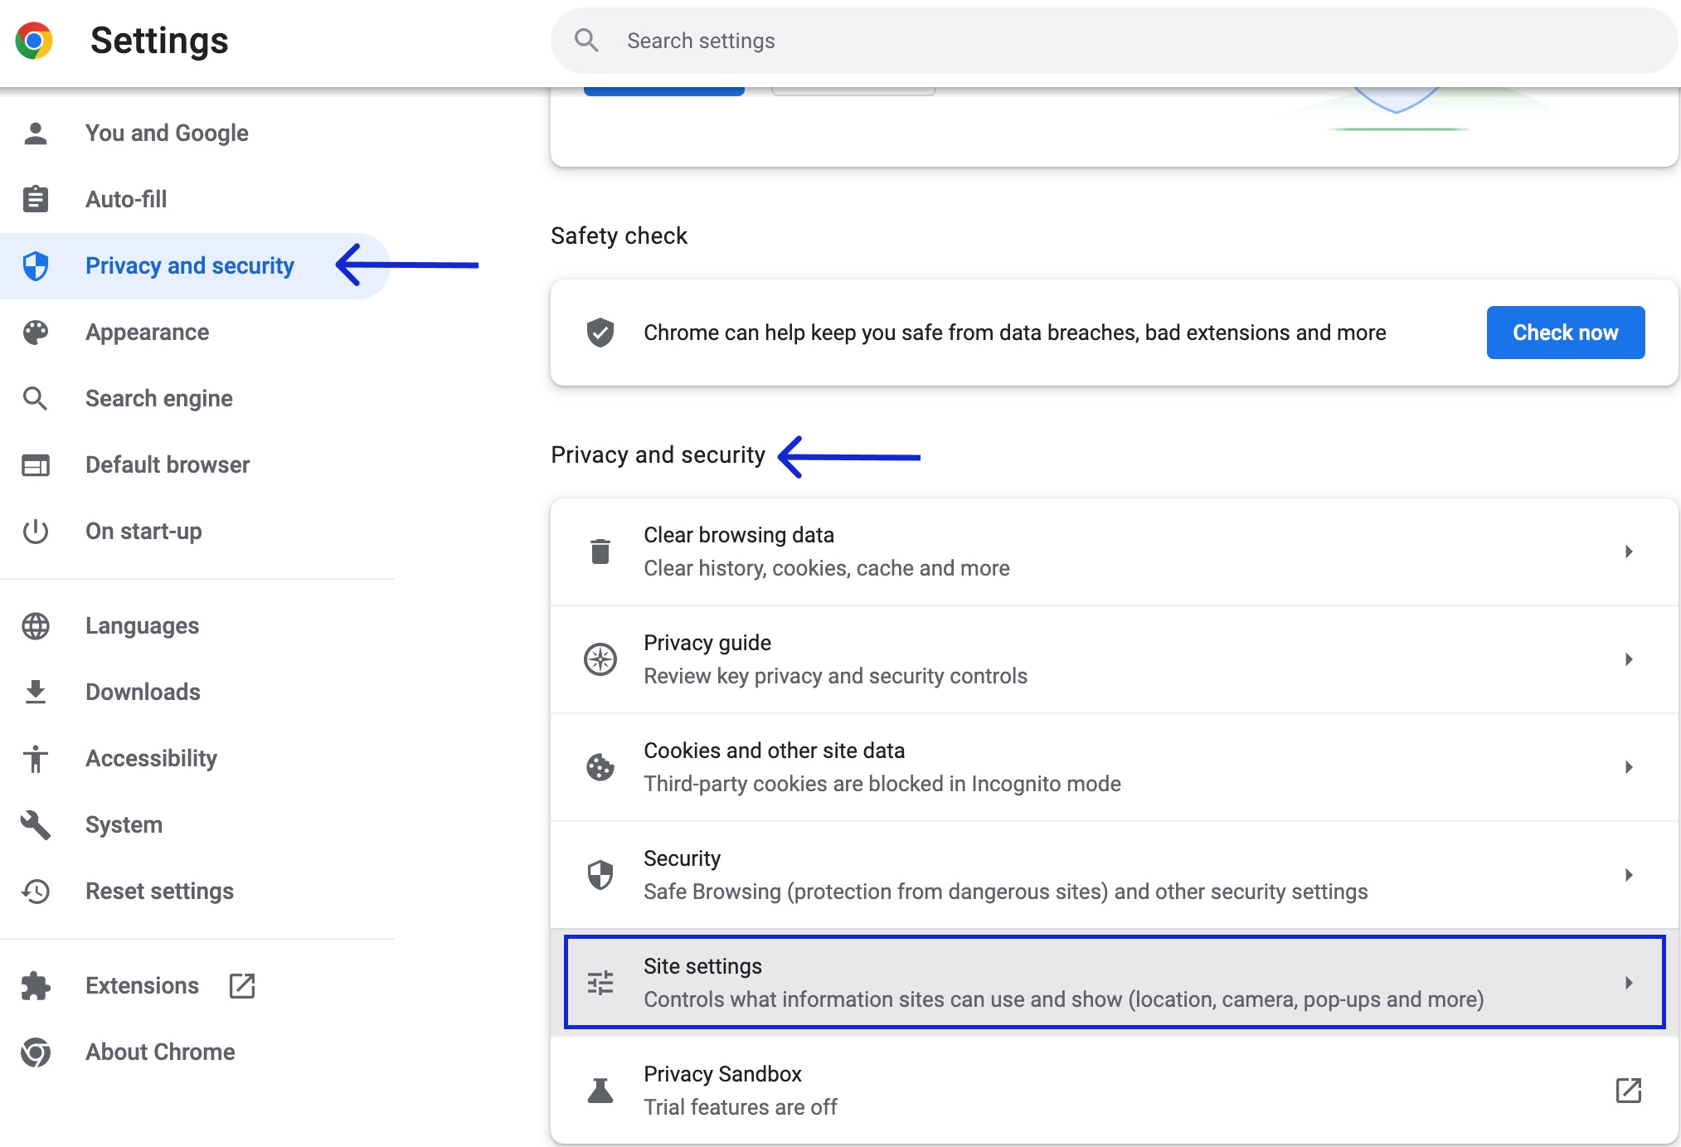
Task: Expand the Security row arrow
Action: click(x=1629, y=875)
